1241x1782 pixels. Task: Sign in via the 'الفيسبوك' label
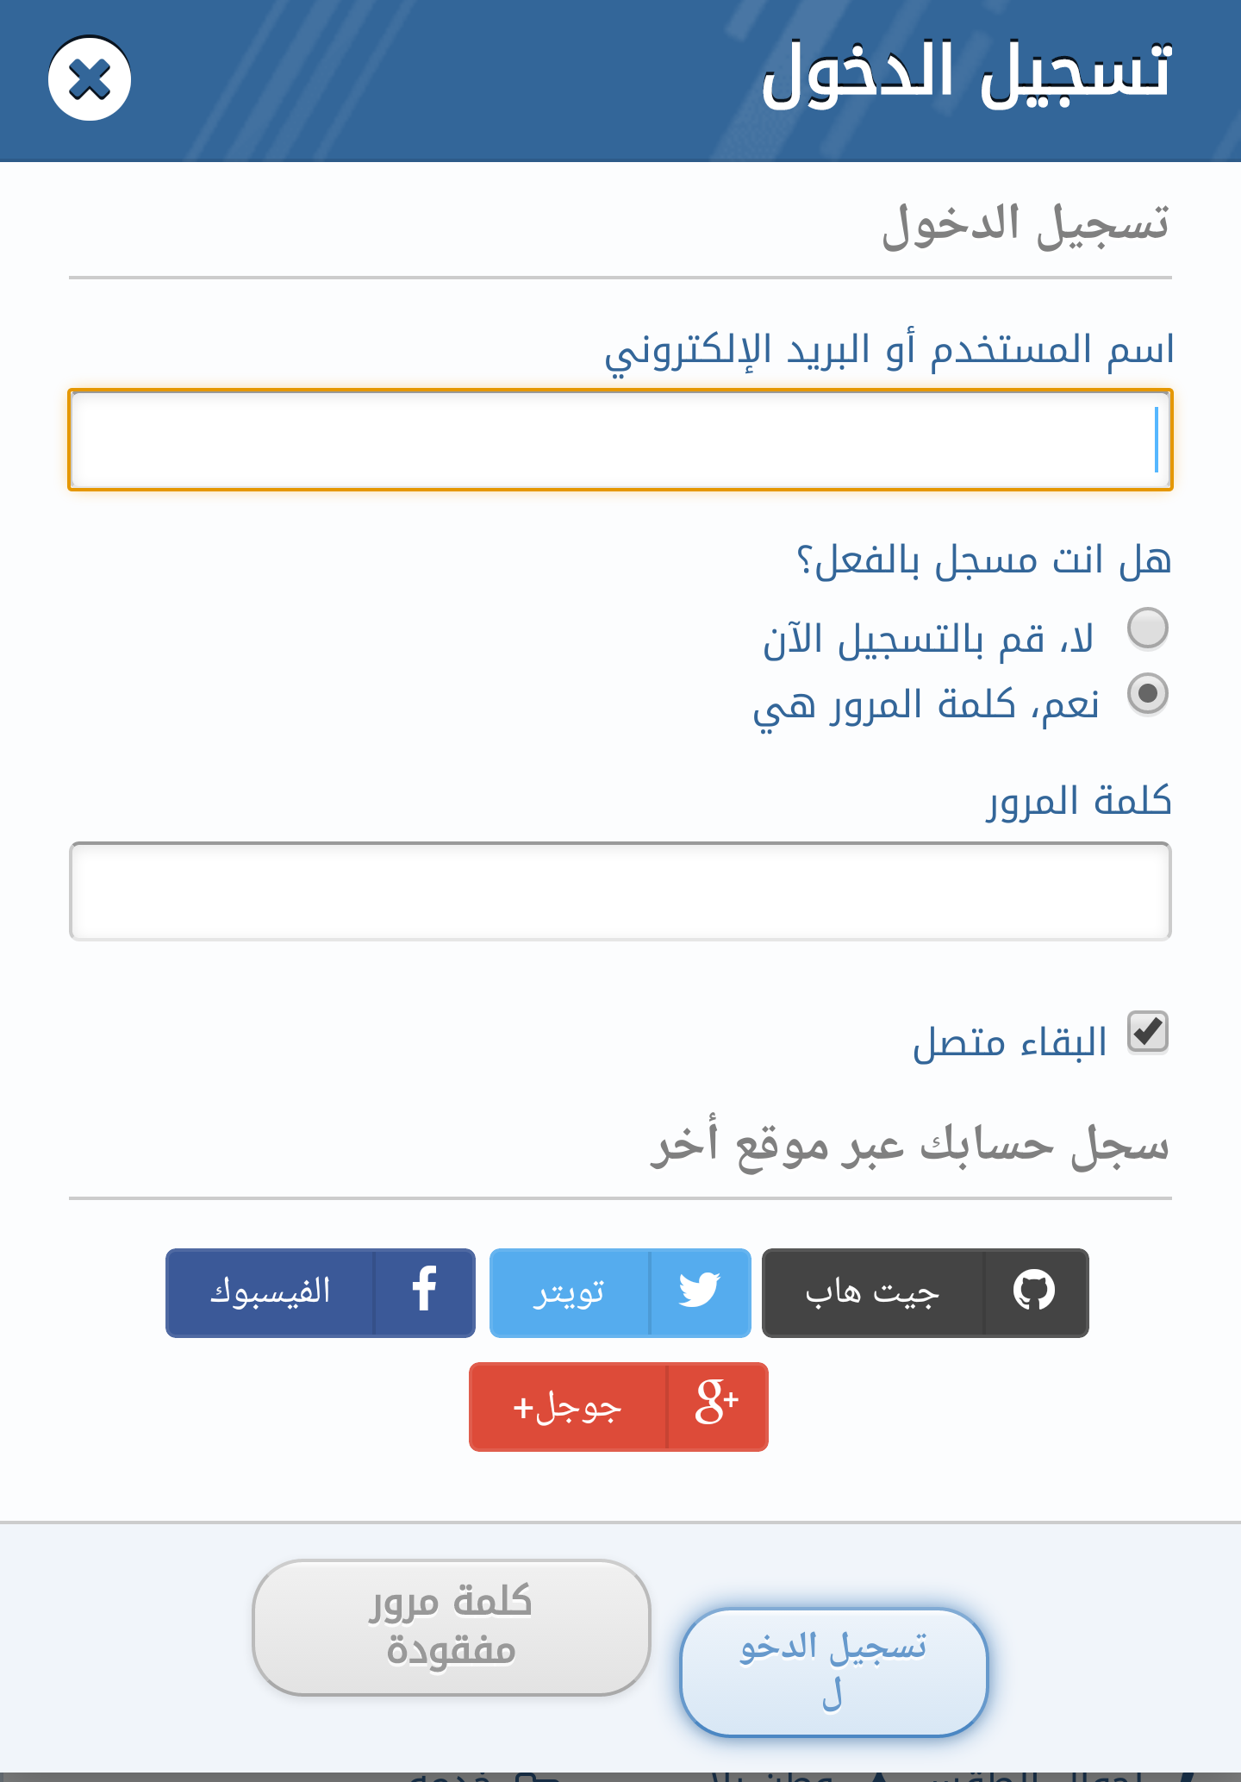pos(271,1291)
